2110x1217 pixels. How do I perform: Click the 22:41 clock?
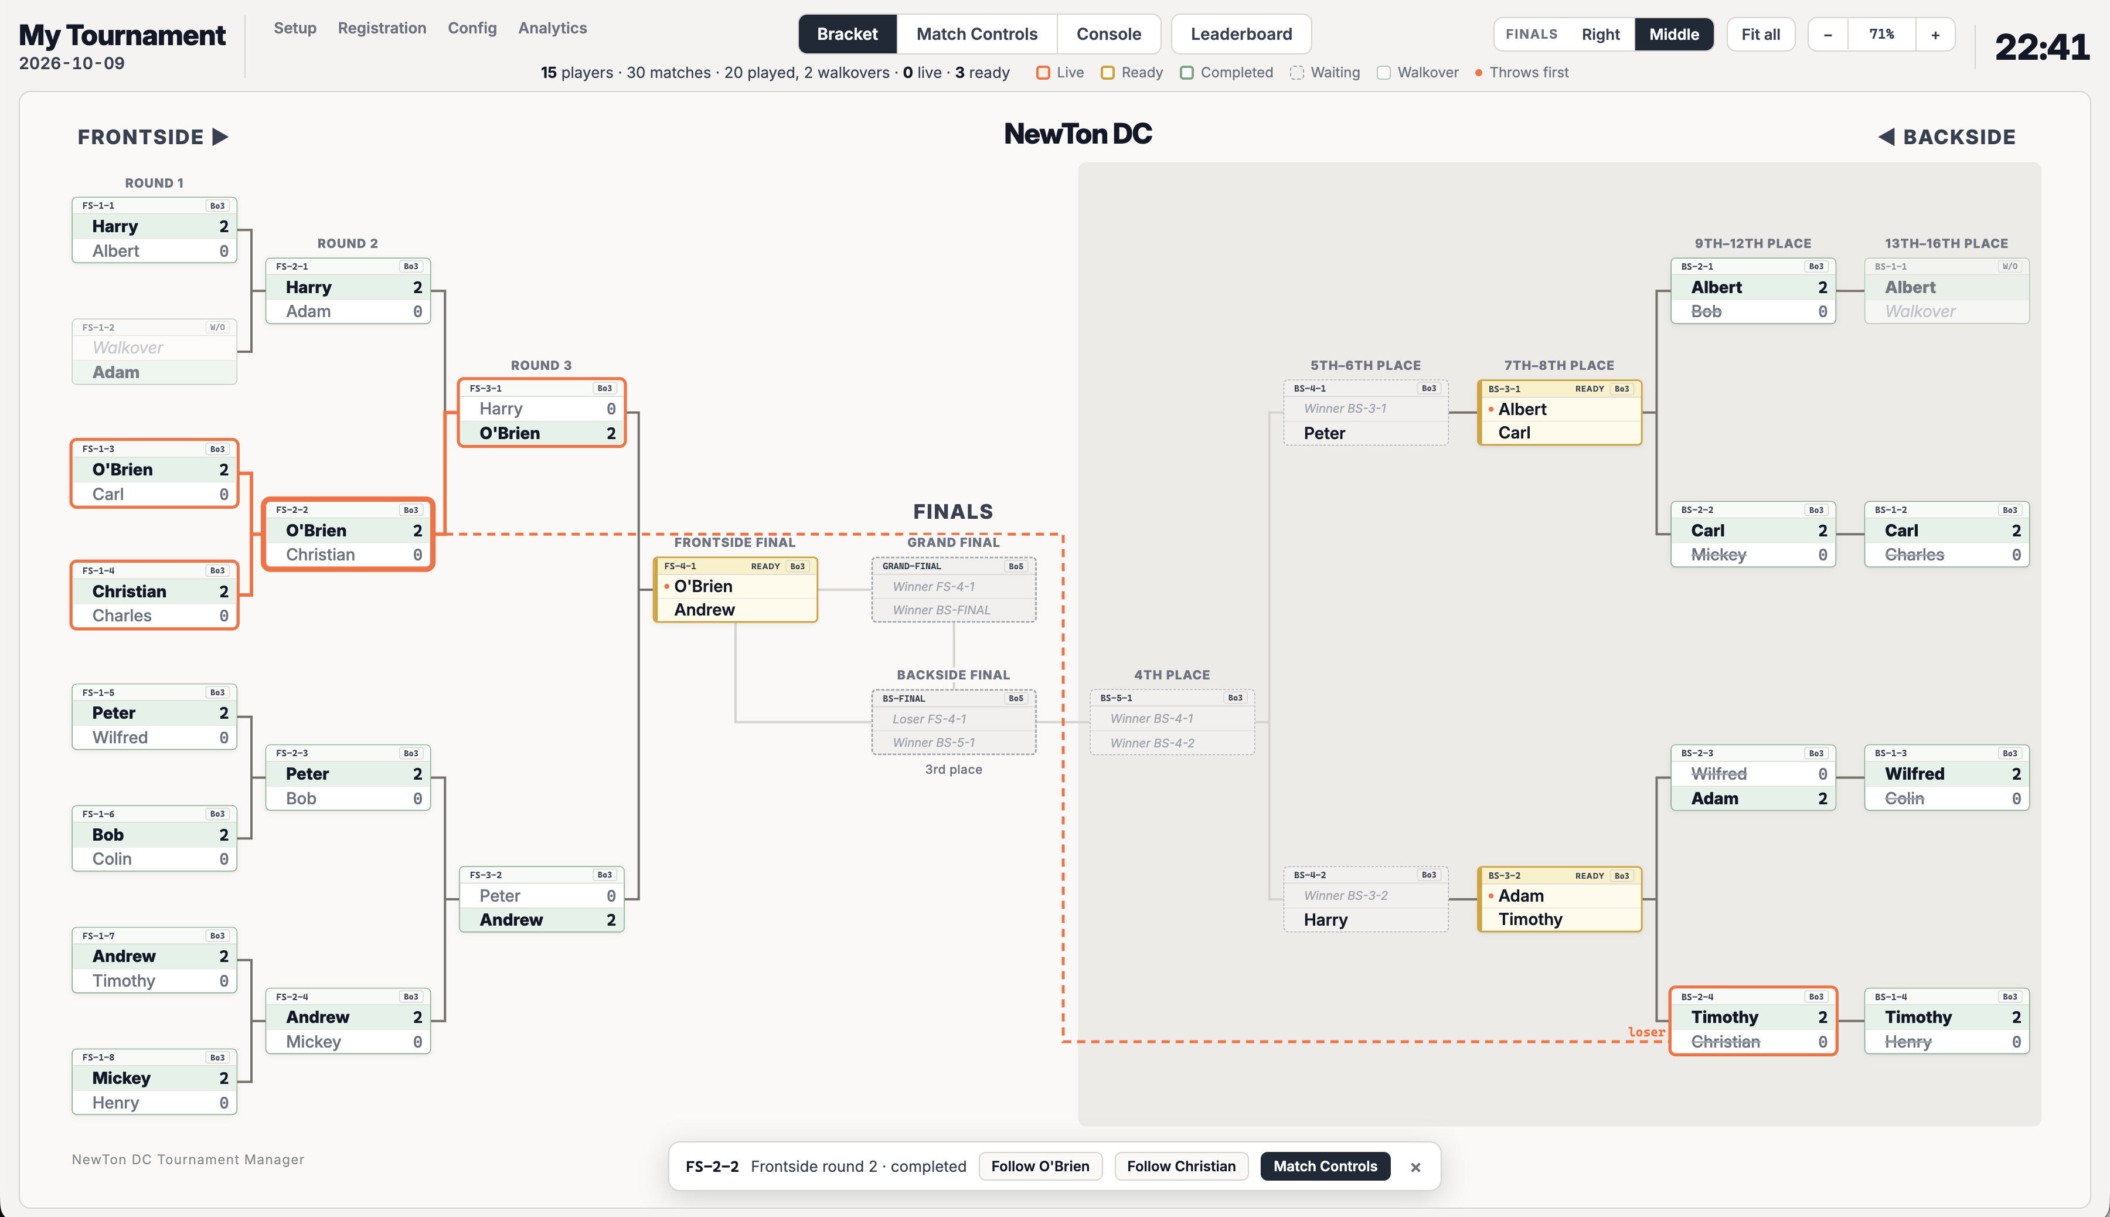[x=2041, y=47]
